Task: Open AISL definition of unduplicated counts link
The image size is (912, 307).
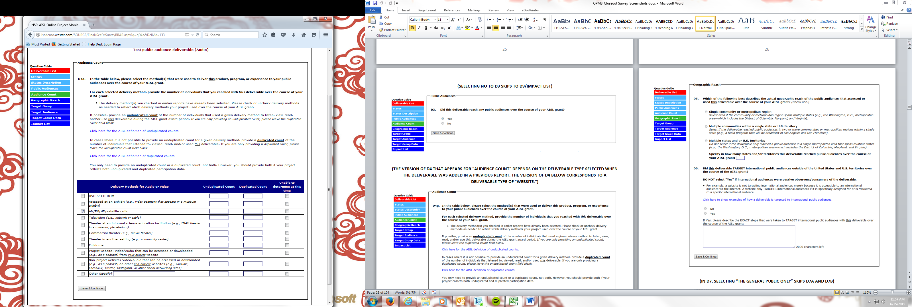Action: pos(134,131)
